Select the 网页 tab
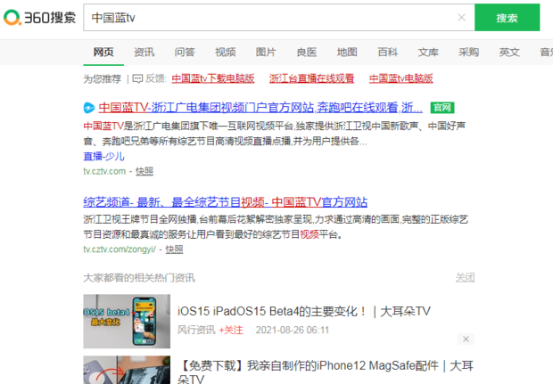 pos(103,53)
